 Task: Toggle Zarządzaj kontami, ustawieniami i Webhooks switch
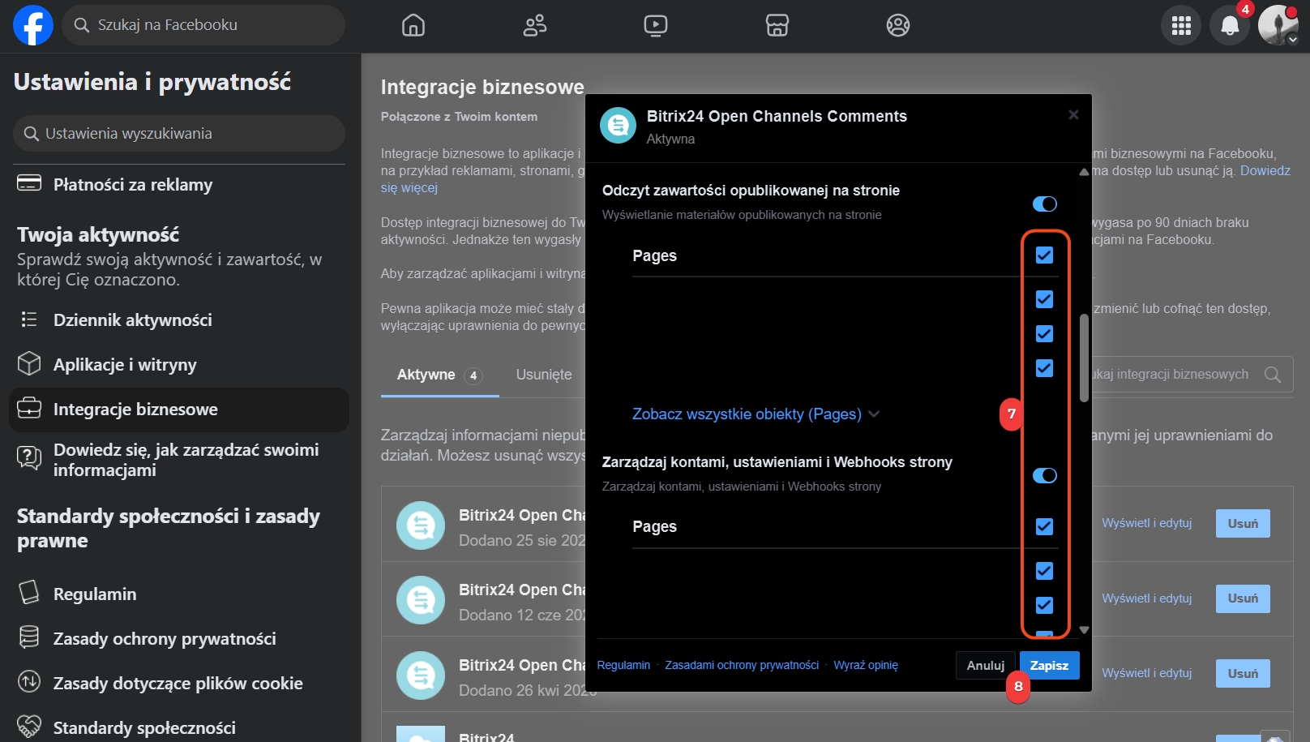point(1045,476)
